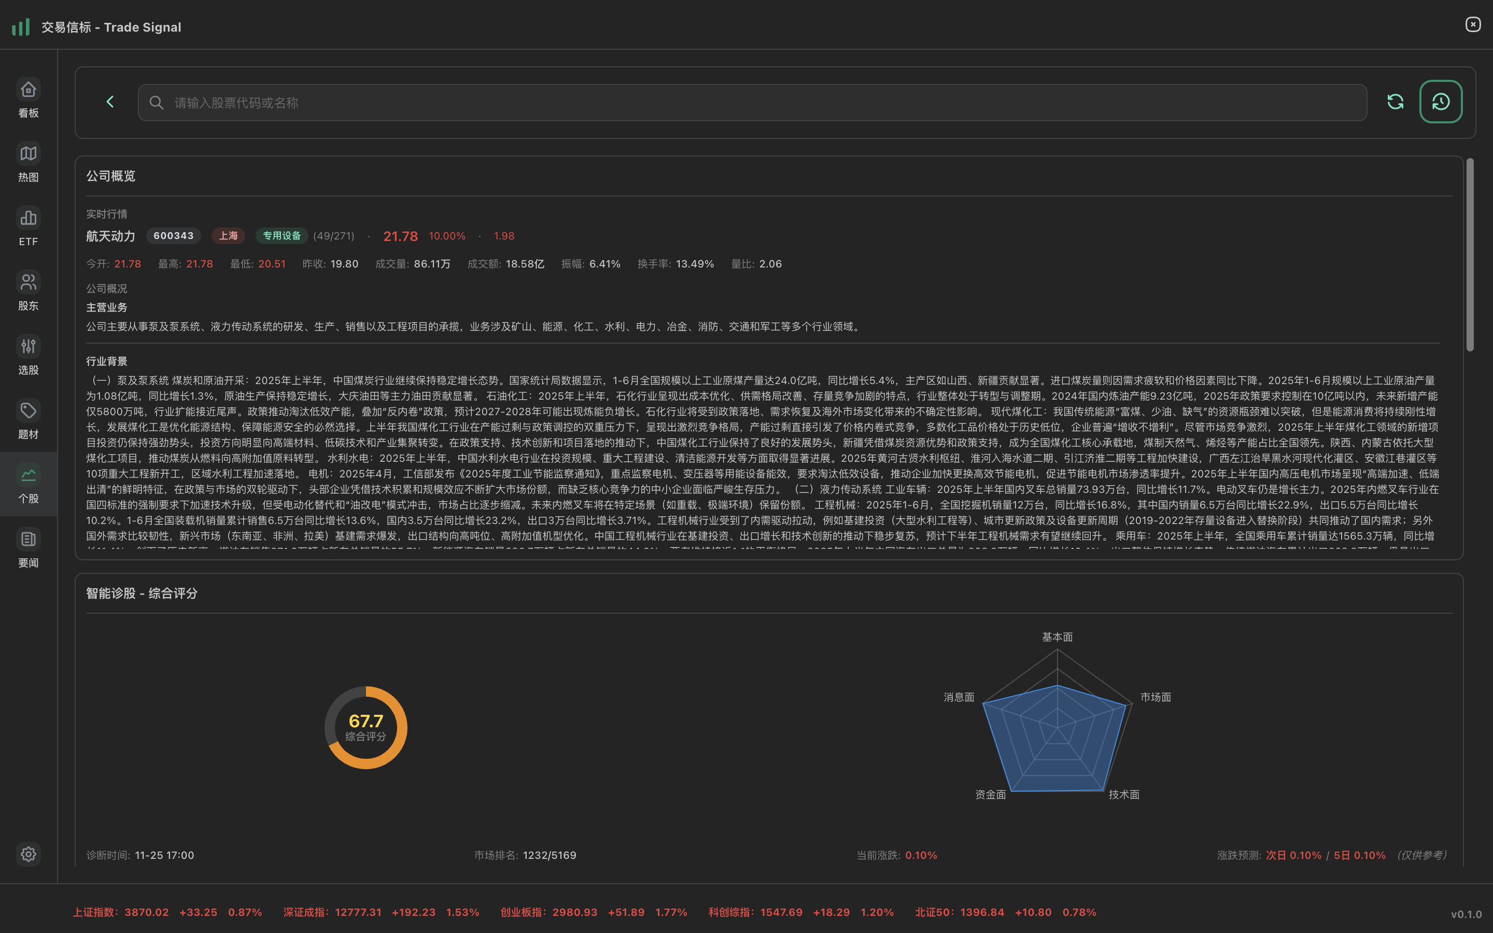Viewport: 1493px width, 933px height.
Task: Switch to the ETF section
Action: (x=28, y=227)
